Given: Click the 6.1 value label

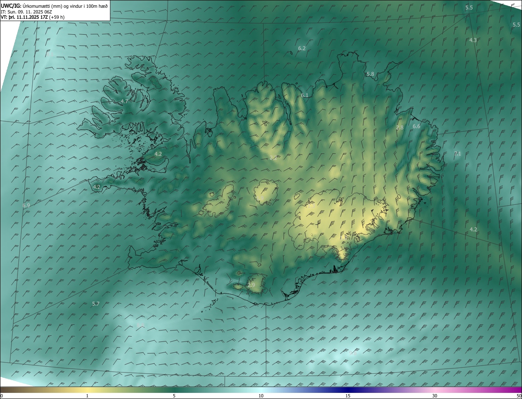Looking at the screenshot, I should pyautogui.click(x=305, y=95).
